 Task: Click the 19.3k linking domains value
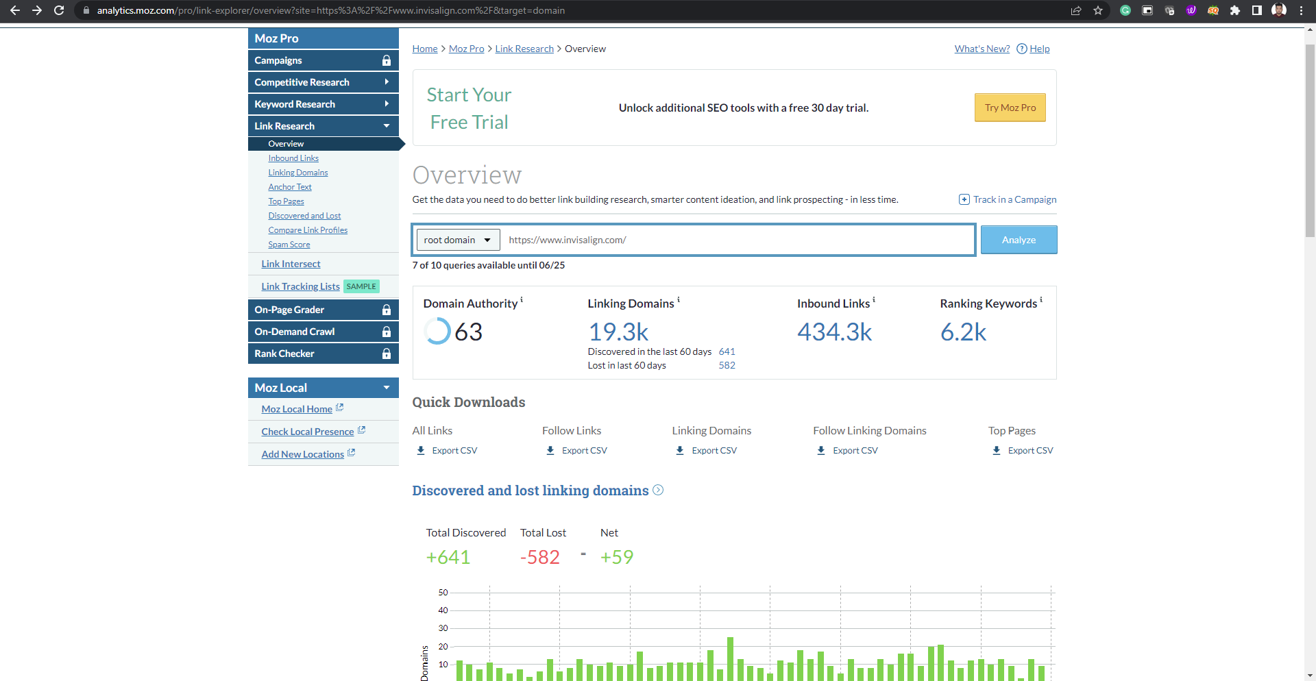click(x=618, y=332)
